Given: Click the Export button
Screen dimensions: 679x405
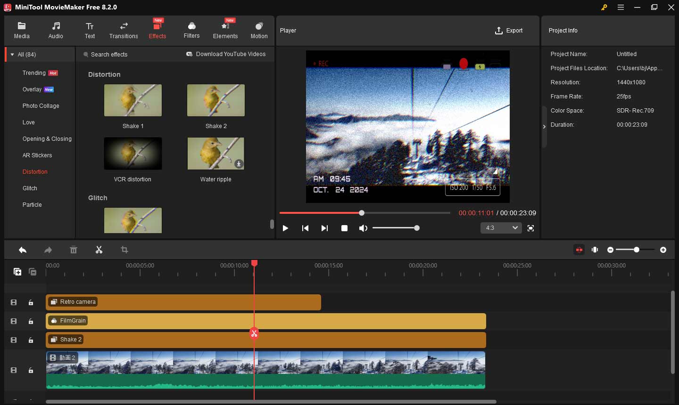Looking at the screenshot, I should [x=509, y=31].
